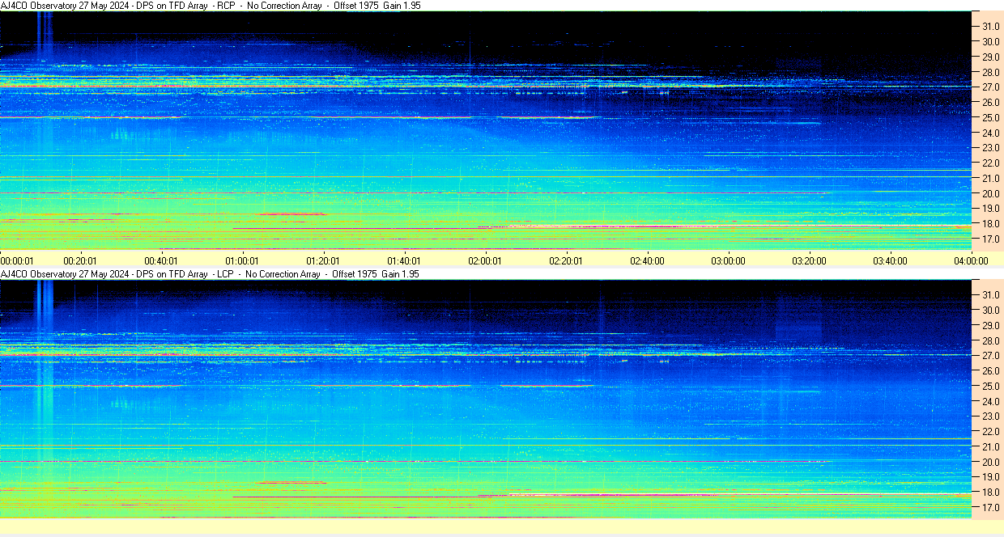Click 22.0 frequency label on LCP chart
Screen dimensions: 1004x537
coord(990,432)
